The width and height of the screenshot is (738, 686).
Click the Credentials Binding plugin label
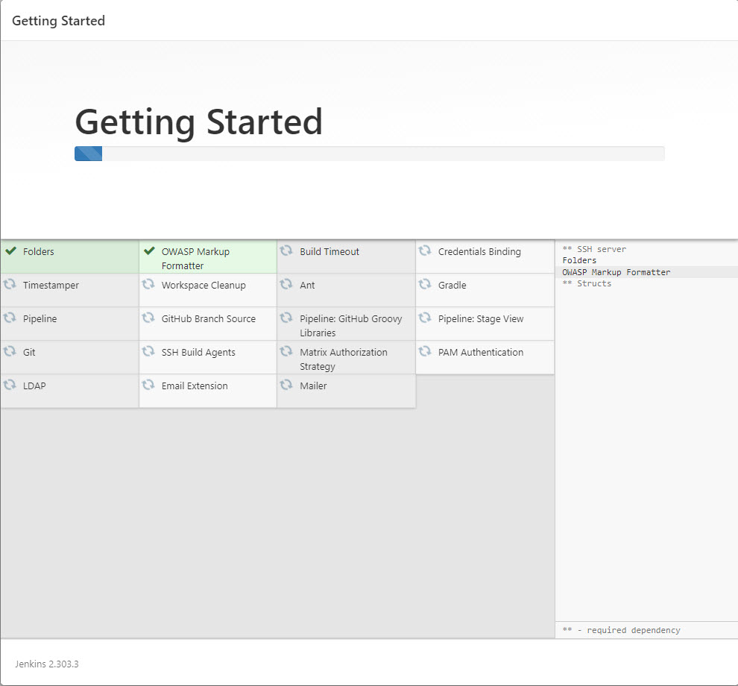(x=479, y=251)
